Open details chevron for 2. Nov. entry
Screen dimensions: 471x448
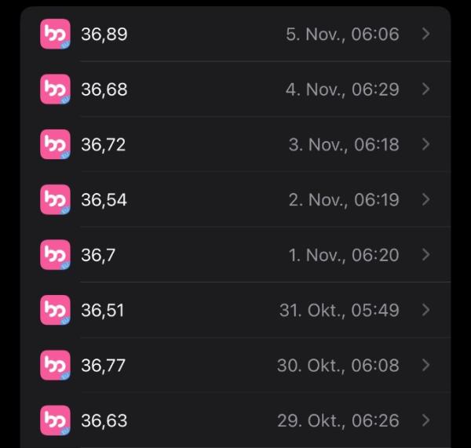pos(425,200)
